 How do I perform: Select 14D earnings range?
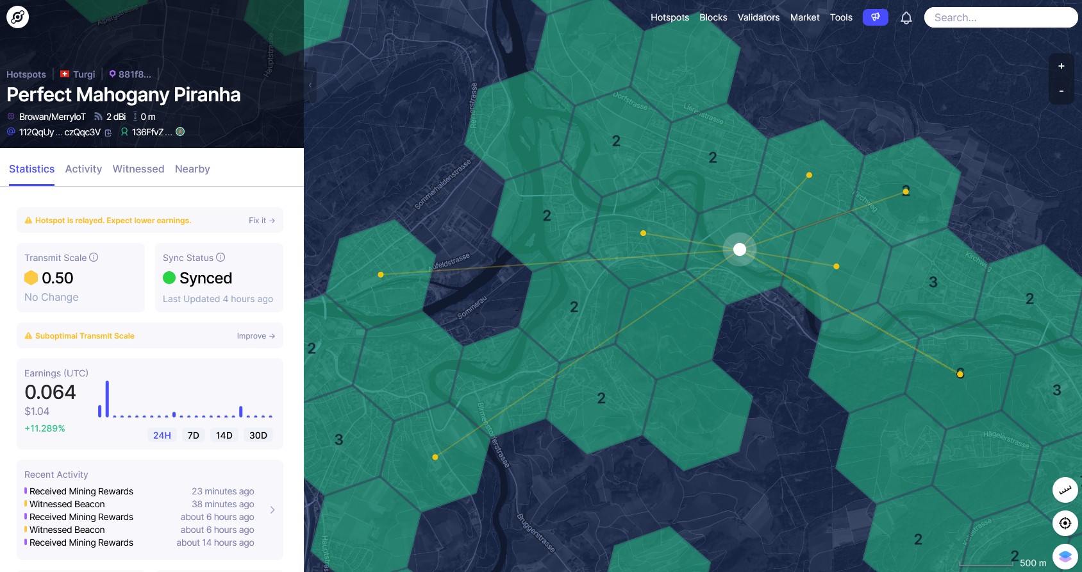[224, 435]
